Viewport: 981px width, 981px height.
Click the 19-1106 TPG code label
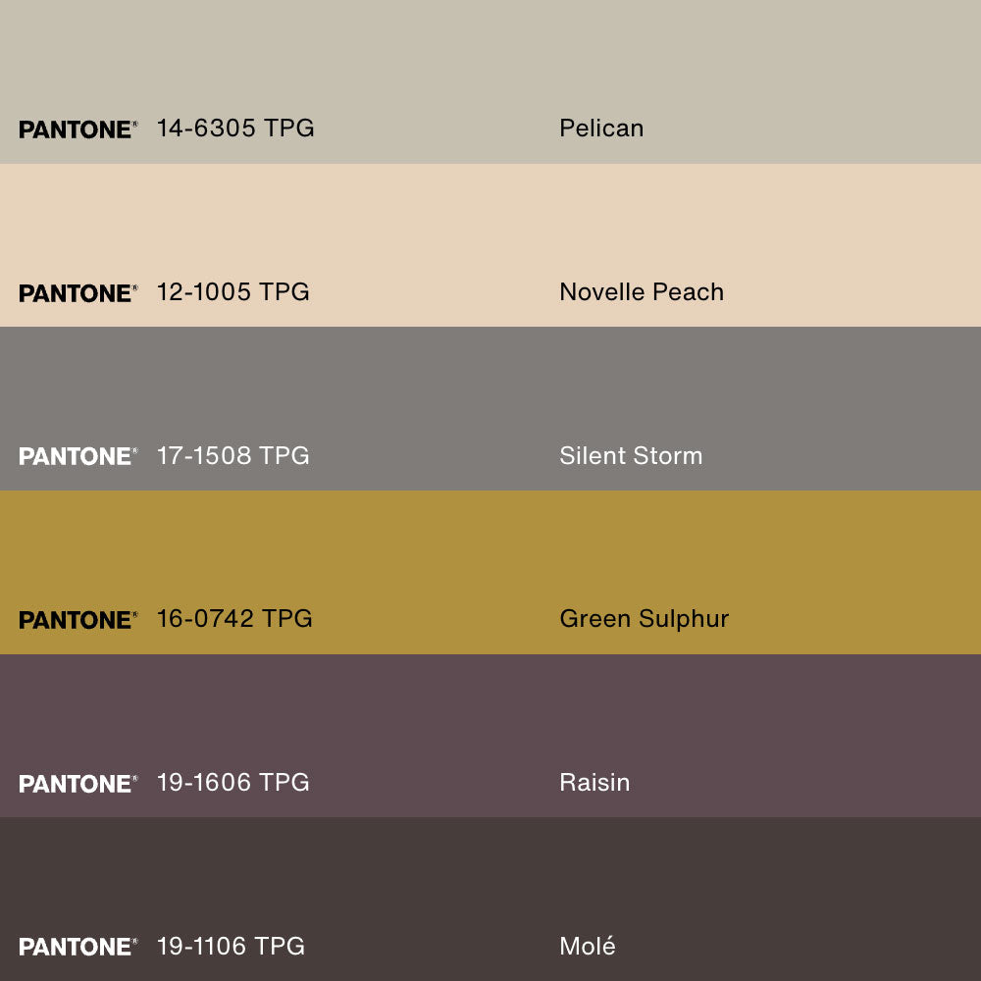tap(231, 947)
